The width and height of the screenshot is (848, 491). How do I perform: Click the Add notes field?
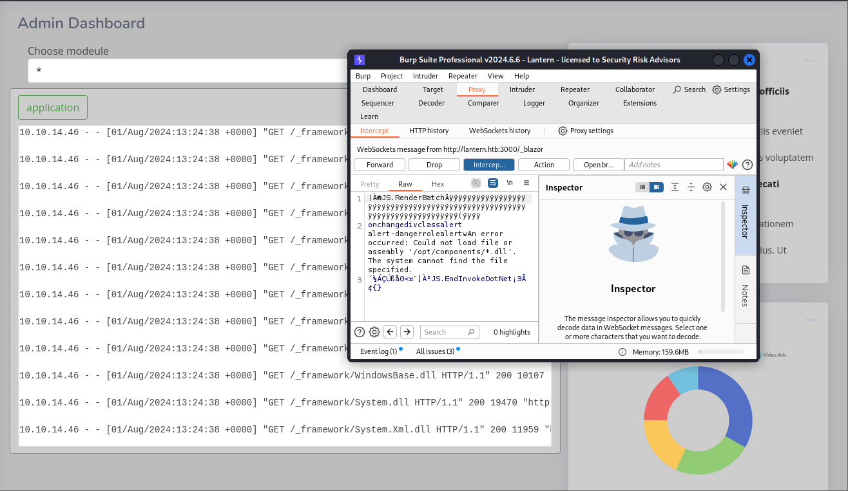(674, 165)
